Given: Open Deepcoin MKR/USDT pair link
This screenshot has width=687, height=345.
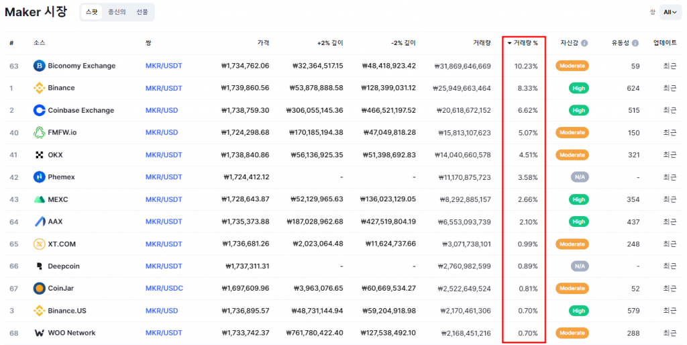Looking at the screenshot, I should click(x=164, y=266).
